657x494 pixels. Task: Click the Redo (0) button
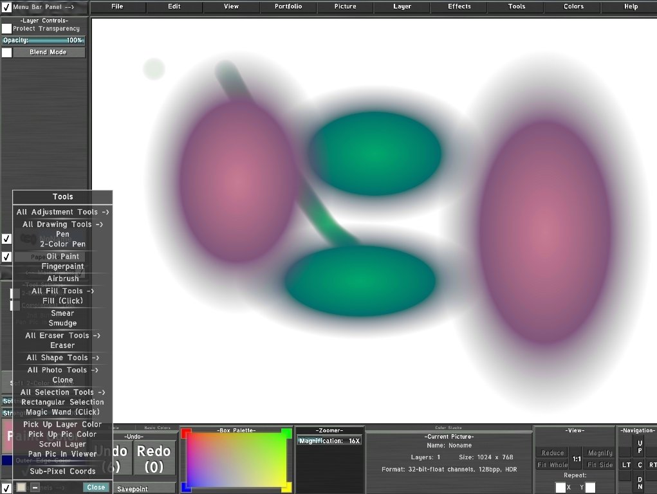[154, 459]
